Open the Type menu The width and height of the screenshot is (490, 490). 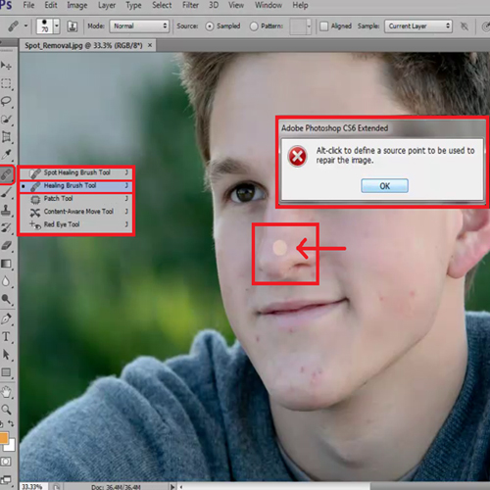tap(133, 5)
